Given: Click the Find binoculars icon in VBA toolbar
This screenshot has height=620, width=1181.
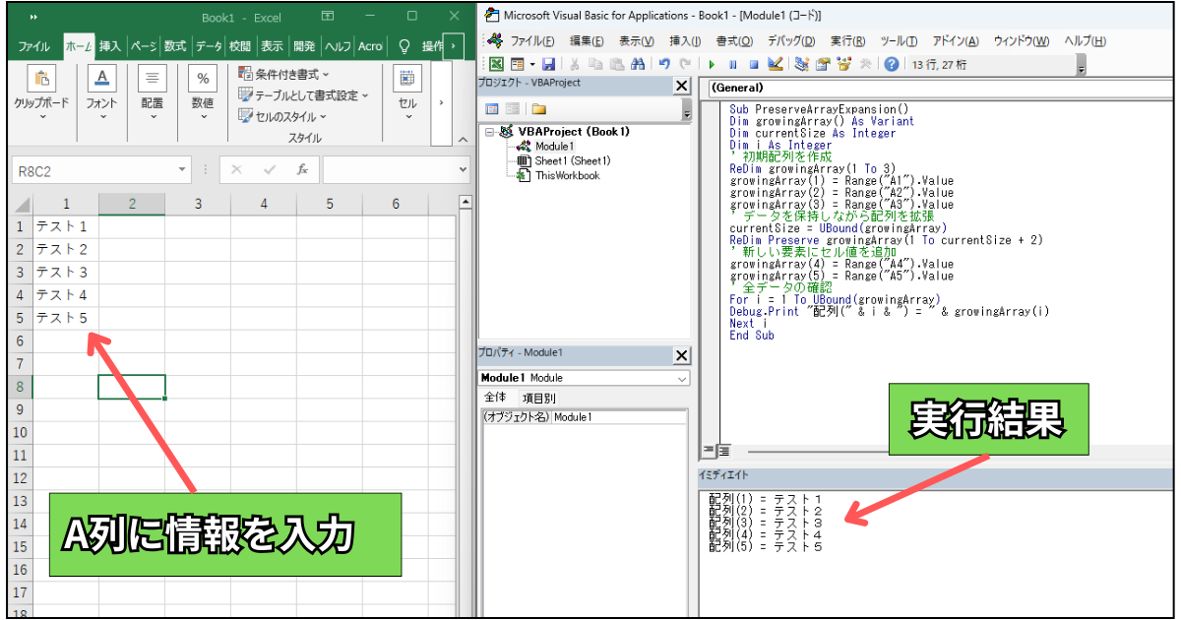Looking at the screenshot, I should (638, 64).
